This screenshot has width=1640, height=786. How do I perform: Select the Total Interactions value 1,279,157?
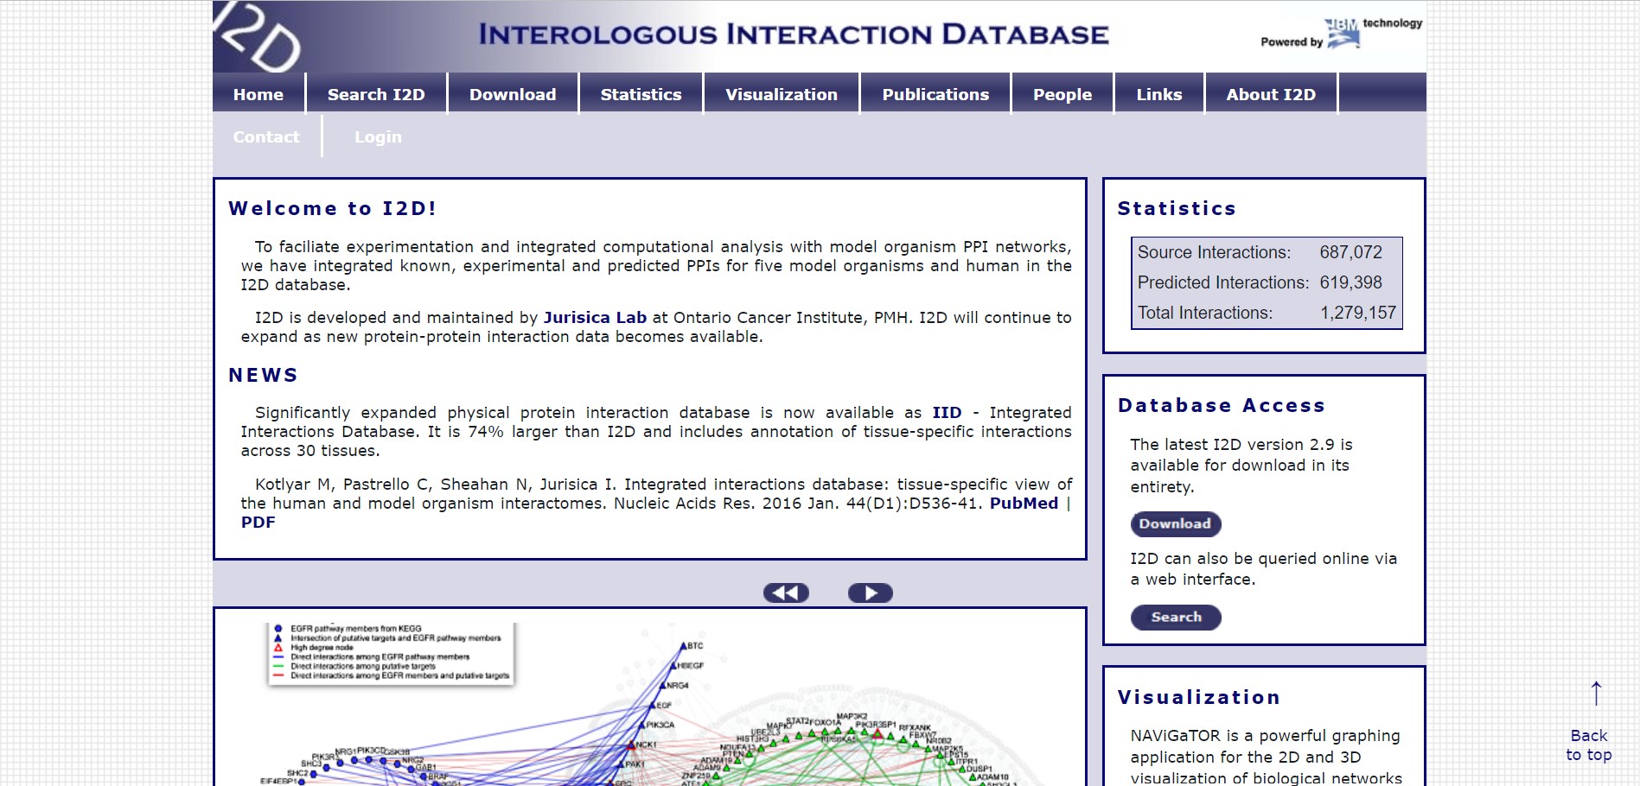point(1357,313)
